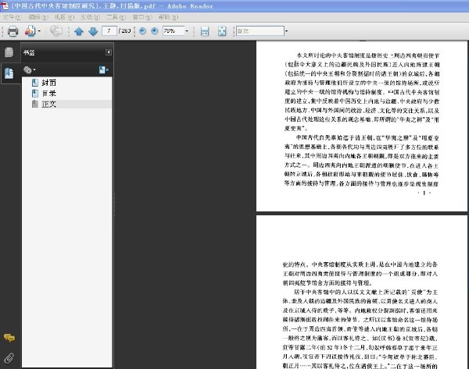Open the 文件 menu

[x=13, y=17]
